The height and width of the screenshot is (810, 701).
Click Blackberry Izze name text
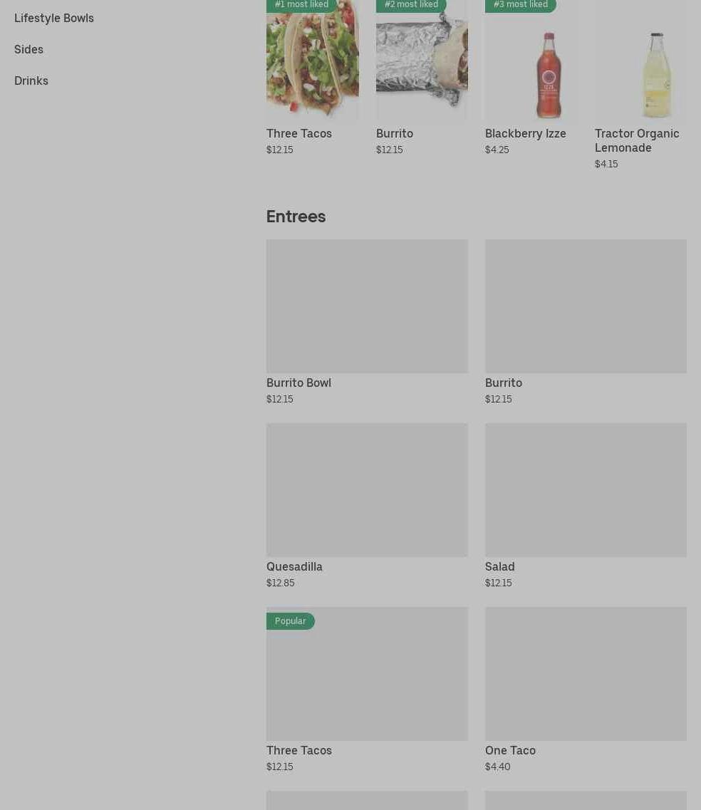click(x=525, y=133)
